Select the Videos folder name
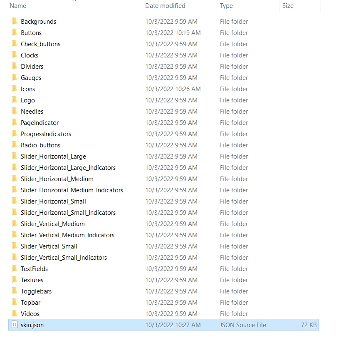 point(30,314)
